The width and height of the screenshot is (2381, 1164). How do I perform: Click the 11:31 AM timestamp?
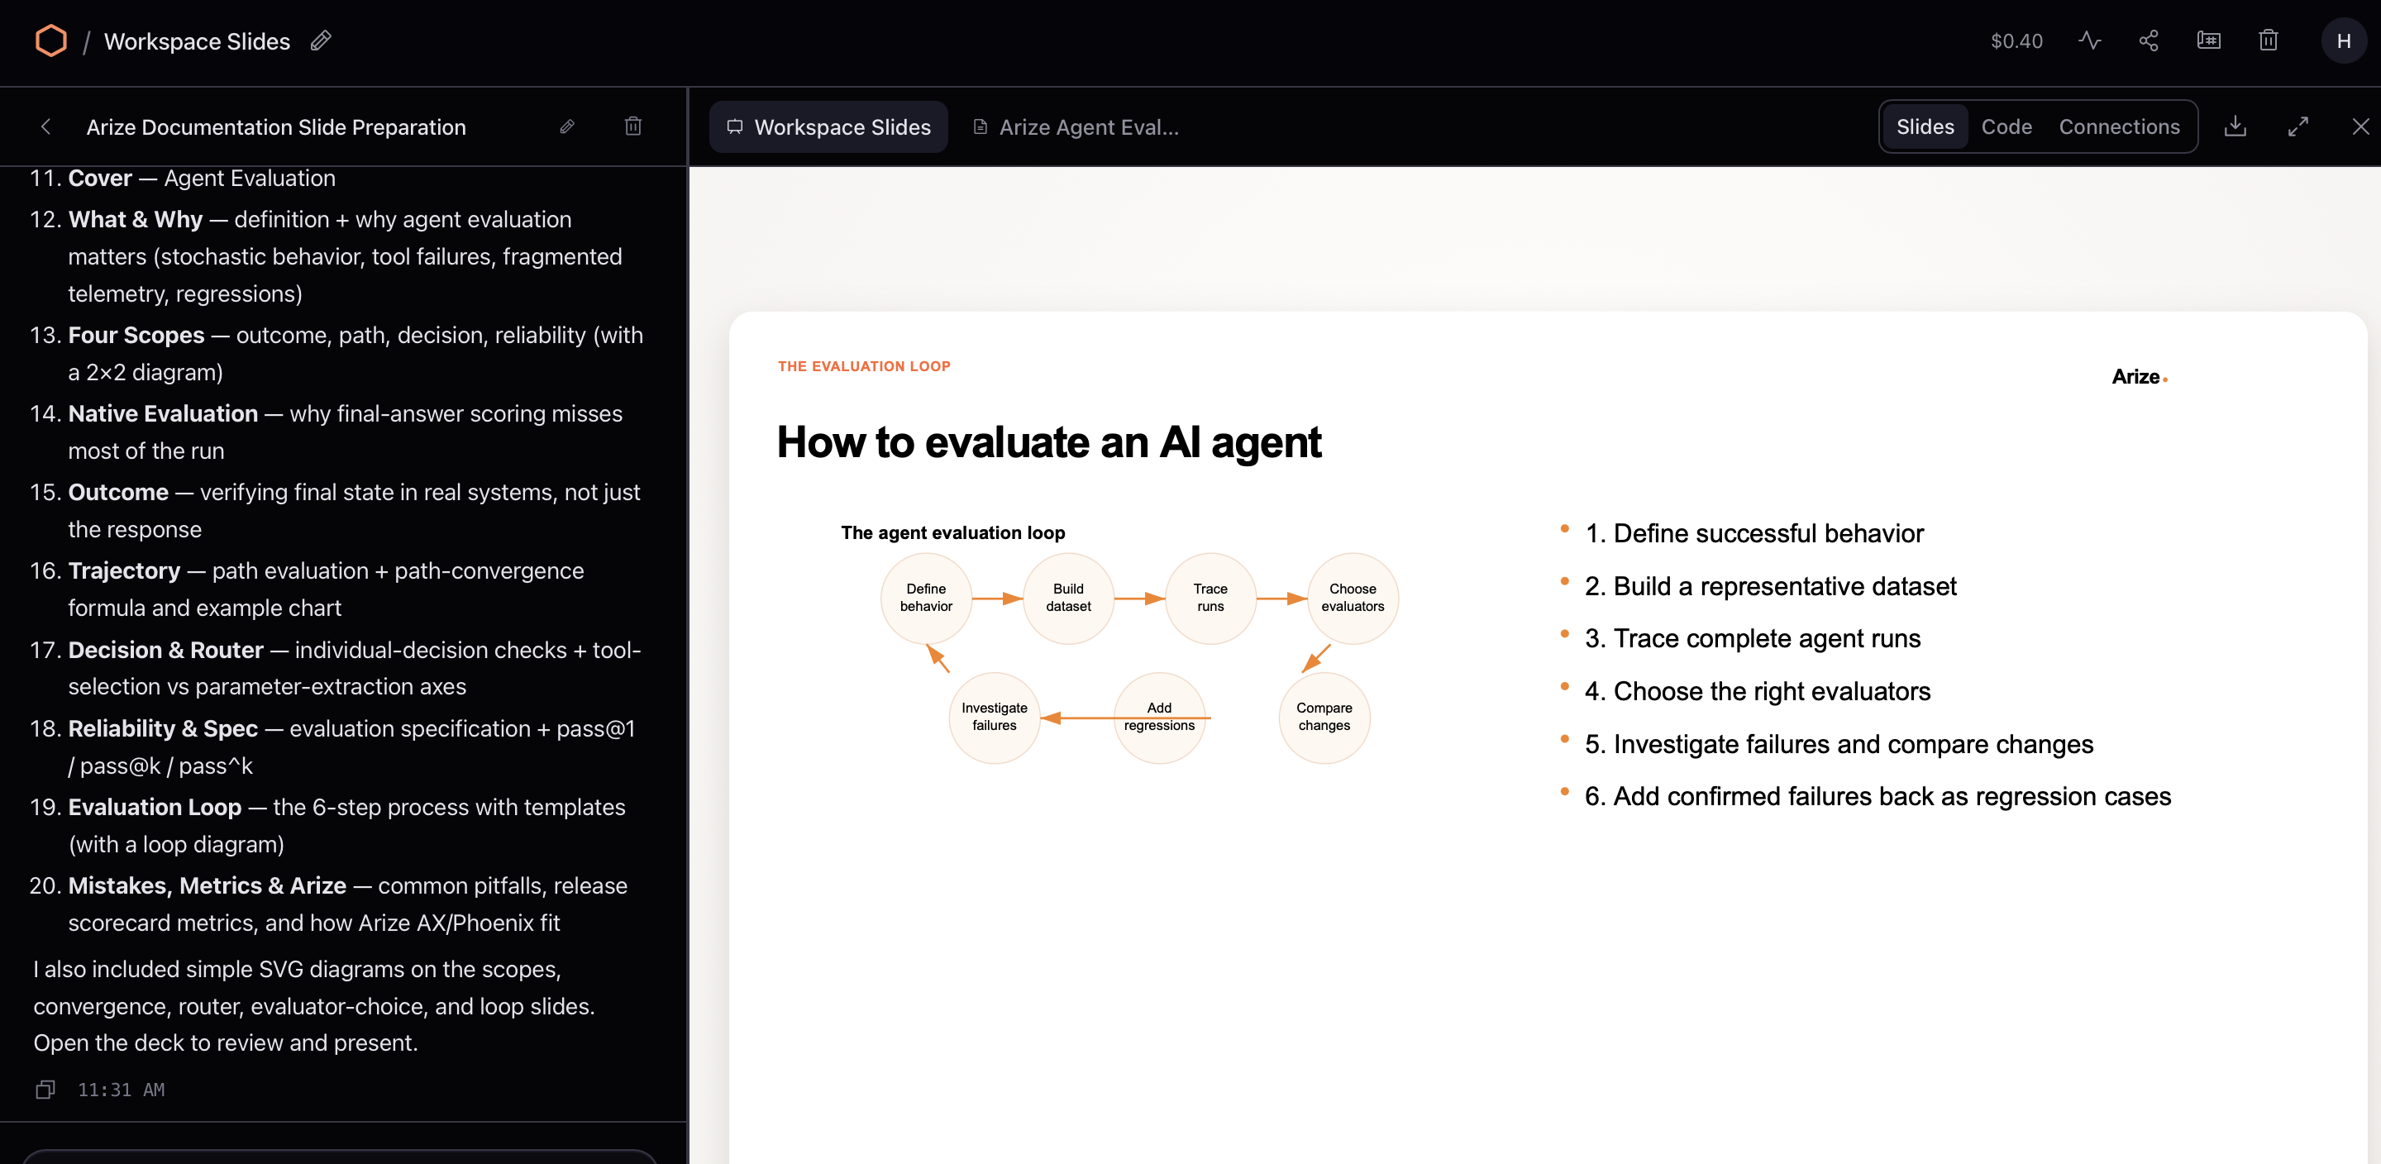121,1090
